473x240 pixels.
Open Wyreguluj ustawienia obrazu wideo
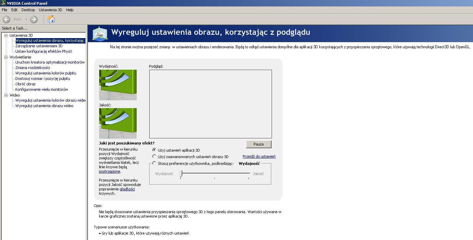point(44,106)
